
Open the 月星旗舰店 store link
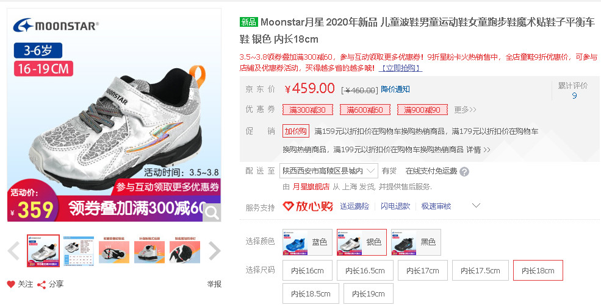pos(311,187)
